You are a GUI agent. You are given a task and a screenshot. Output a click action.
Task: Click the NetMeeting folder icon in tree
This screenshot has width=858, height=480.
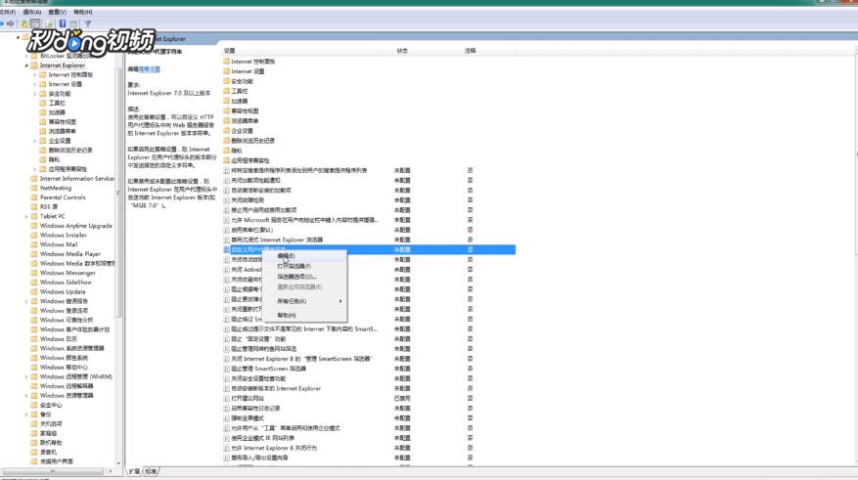tap(34, 188)
